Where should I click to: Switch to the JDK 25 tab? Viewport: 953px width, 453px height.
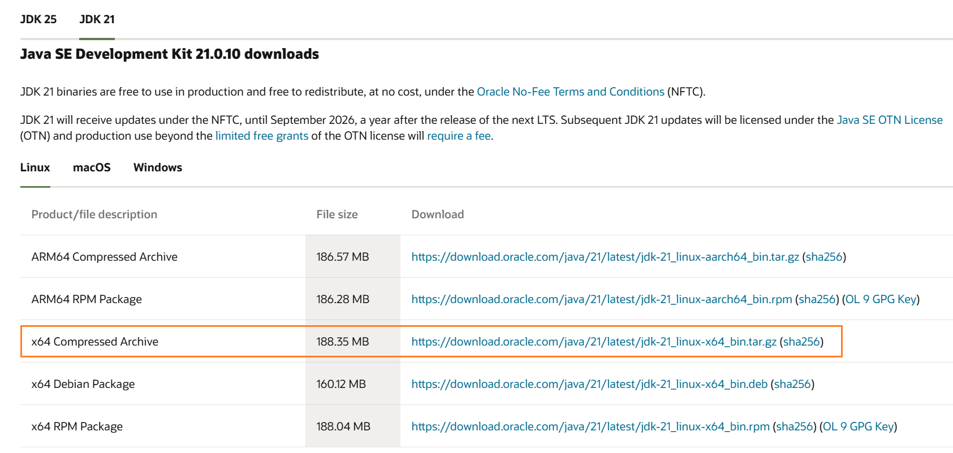[38, 19]
